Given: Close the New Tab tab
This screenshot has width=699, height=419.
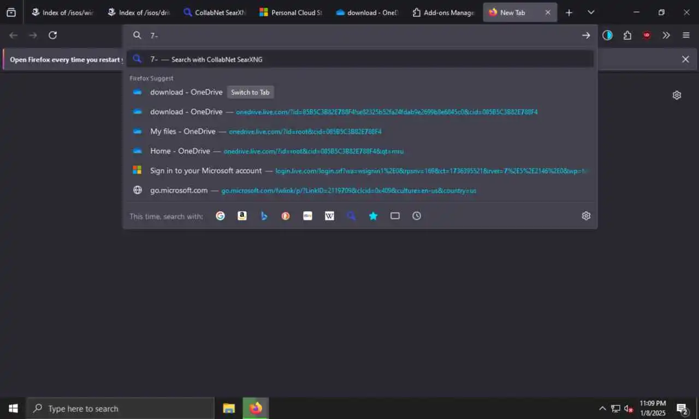Looking at the screenshot, I should 548,13.
